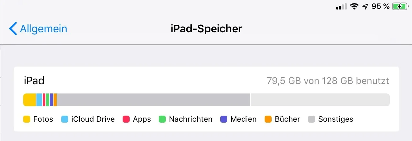The image size is (412, 141).
Task: Tap the iPad-Speicher page title
Action: pyautogui.click(x=206, y=29)
